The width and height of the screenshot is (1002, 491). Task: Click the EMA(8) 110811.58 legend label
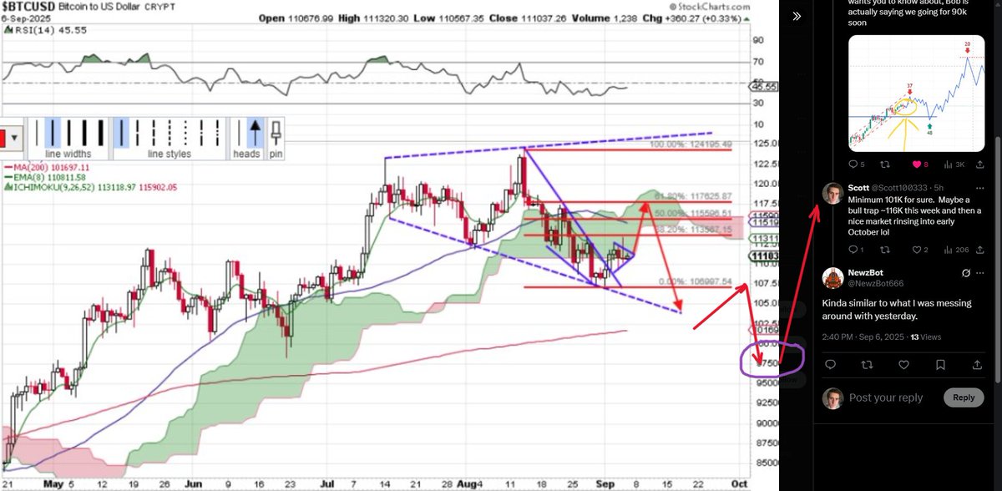pos(47,178)
